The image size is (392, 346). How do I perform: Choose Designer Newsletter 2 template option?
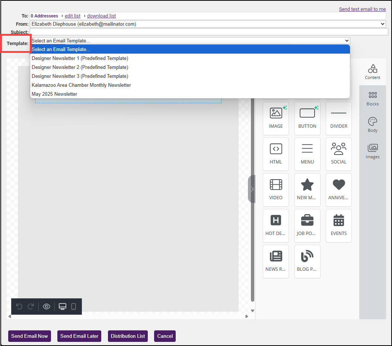click(x=80, y=67)
